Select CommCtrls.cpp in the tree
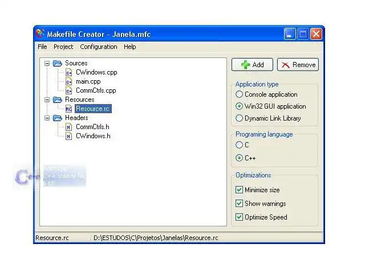The height and width of the screenshot is (273, 365). (x=96, y=90)
